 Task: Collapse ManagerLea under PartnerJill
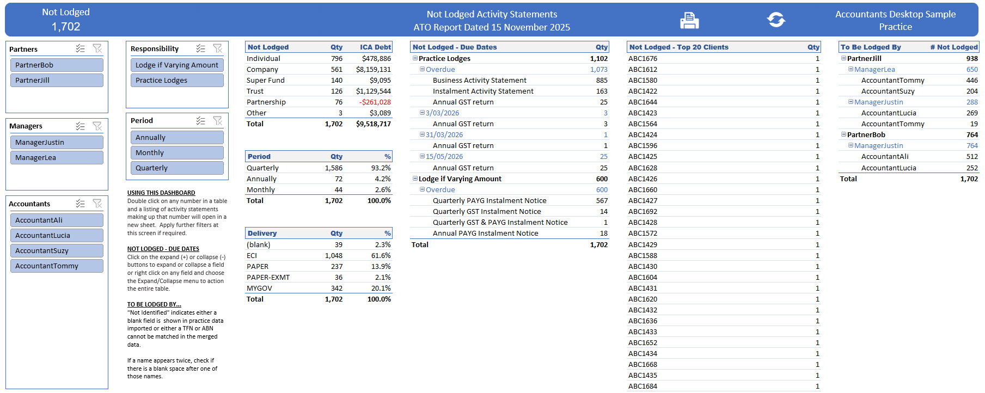tap(851, 69)
